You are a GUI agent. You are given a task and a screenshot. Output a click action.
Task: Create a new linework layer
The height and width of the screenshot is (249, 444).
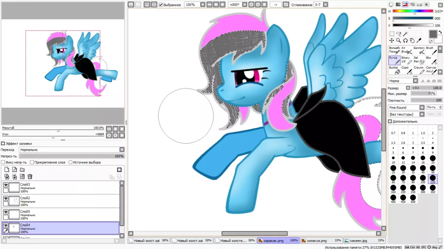(15, 169)
